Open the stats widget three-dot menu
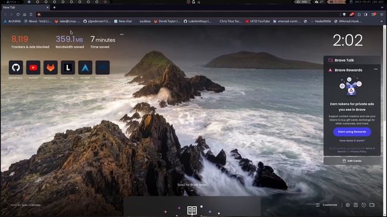The height and width of the screenshot is (217, 387). click(x=122, y=34)
